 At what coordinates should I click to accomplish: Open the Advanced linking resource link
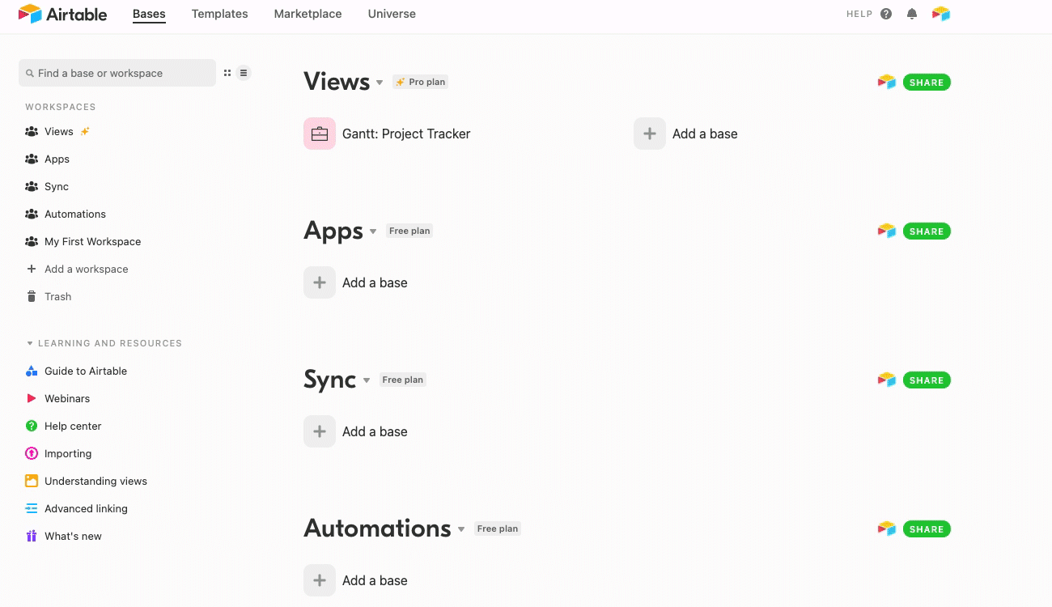click(x=86, y=508)
